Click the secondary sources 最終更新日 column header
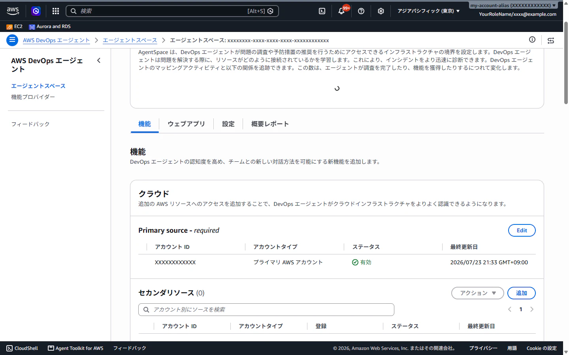 click(481, 326)
